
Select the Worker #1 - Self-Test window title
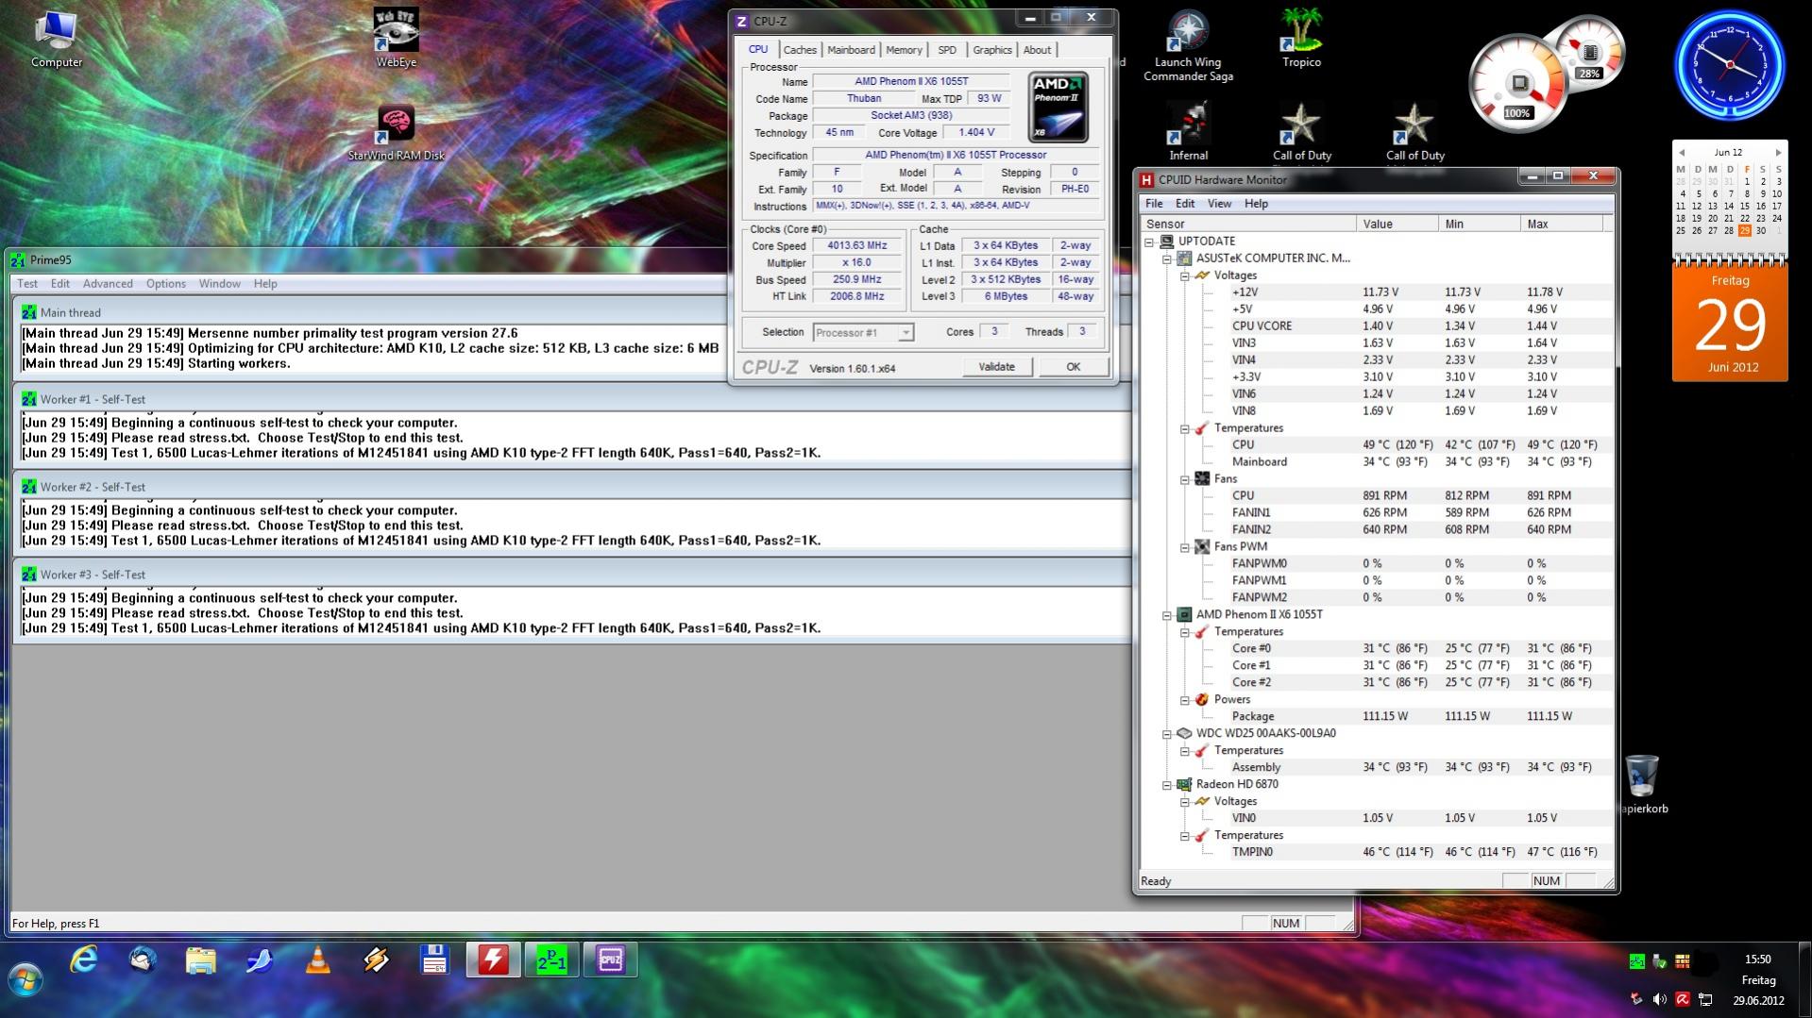(x=93, y=399)
